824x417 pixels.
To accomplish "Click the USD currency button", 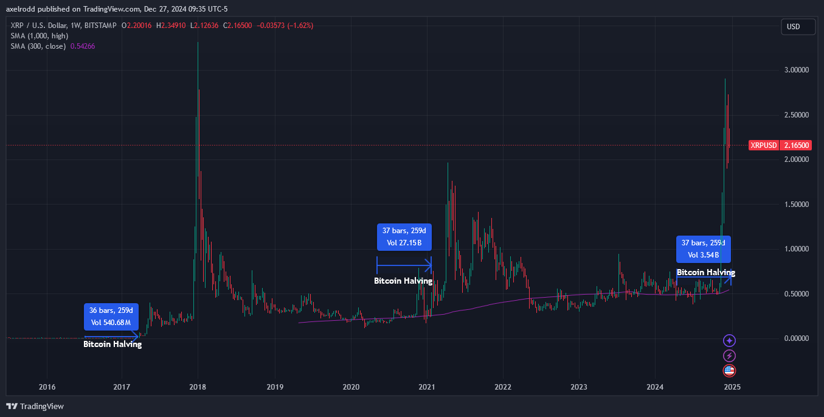I will pyautogui.click(x=798, y=27).
